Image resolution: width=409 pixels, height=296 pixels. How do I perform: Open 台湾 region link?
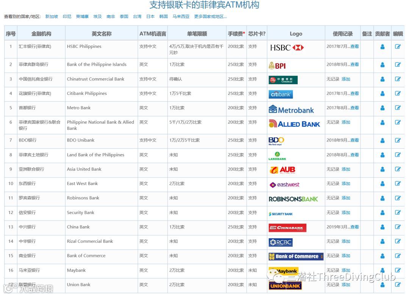coord(137,16)
